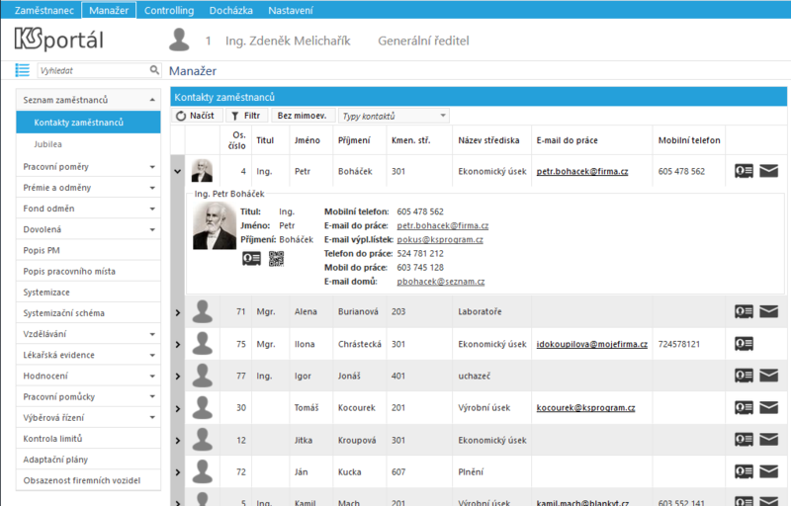Click envelope icon in Kocourek row
The height and width of the screenshot is (506, 791).
pos(769,408)
